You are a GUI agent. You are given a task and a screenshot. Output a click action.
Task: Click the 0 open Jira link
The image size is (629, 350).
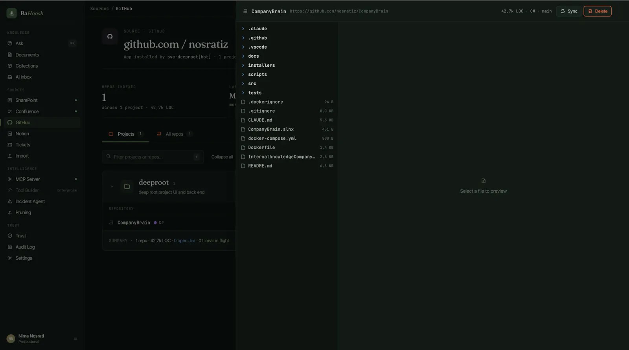point(184,241)
